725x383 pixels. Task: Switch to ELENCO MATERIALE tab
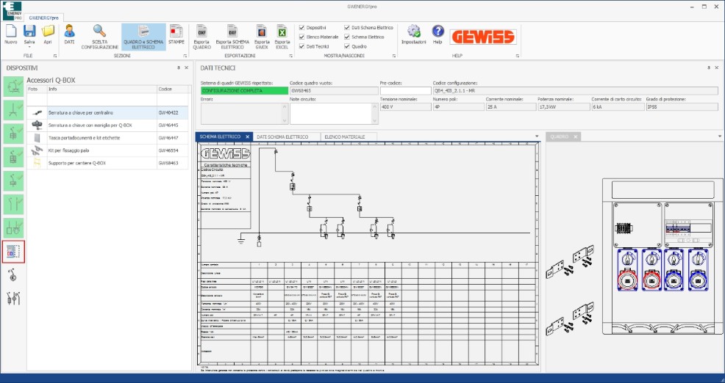[x=344, y=136]
